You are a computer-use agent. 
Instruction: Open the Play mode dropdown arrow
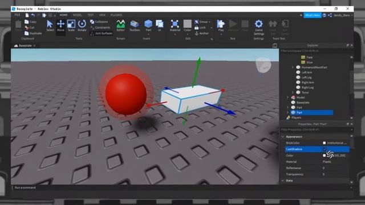[x=221, y=34]
